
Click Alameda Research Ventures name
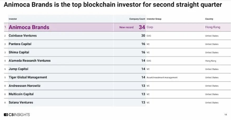pos(30,61)
